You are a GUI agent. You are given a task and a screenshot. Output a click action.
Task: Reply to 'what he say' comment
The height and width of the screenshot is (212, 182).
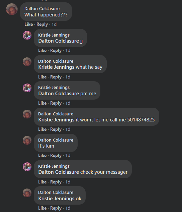(56, 77)
